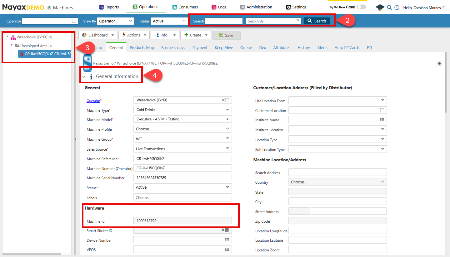Click the graduation cap academy icon
This screenshot has height=257, width=450.
[380, 7]
